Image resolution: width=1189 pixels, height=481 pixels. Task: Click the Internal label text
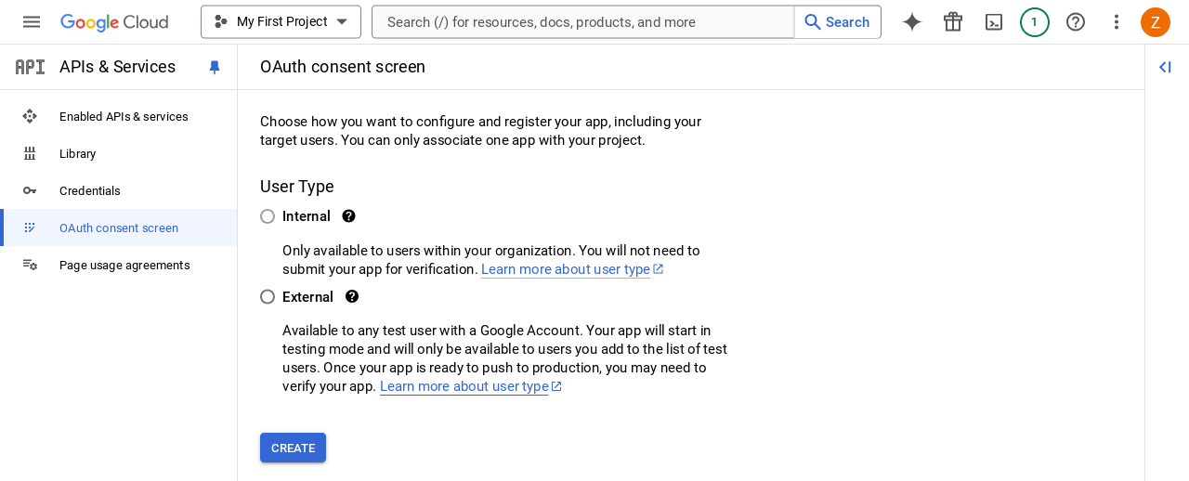(307, 216)
